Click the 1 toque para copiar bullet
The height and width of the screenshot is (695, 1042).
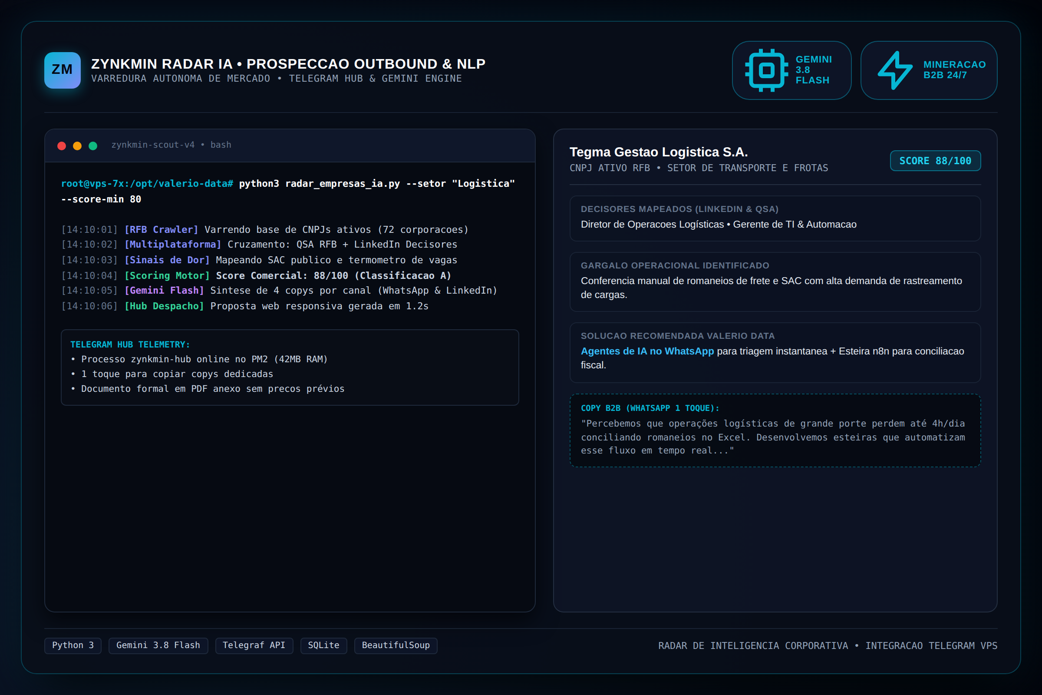[172, 374]
